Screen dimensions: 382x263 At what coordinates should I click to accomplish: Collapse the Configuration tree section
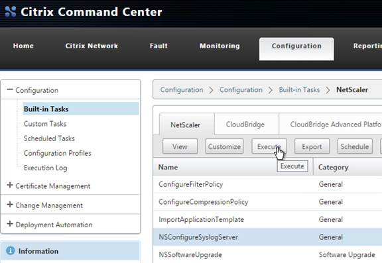pos(10,90)
